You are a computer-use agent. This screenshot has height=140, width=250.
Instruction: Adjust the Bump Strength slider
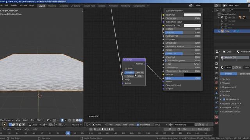(134, 73)
